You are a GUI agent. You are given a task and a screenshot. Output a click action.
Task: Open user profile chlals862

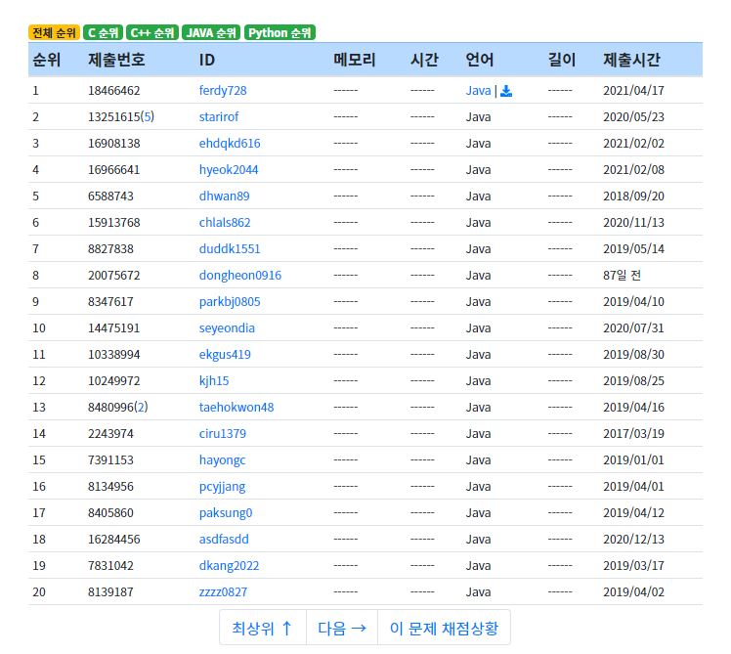click(x=225, y=223)
